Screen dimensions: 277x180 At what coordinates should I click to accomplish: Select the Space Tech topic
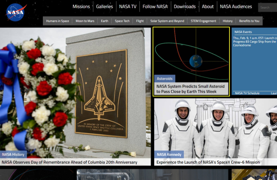click(122, 21)
